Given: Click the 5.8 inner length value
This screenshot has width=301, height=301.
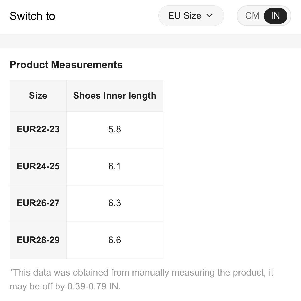Looking at the screenshot, I should click(114, 129).
